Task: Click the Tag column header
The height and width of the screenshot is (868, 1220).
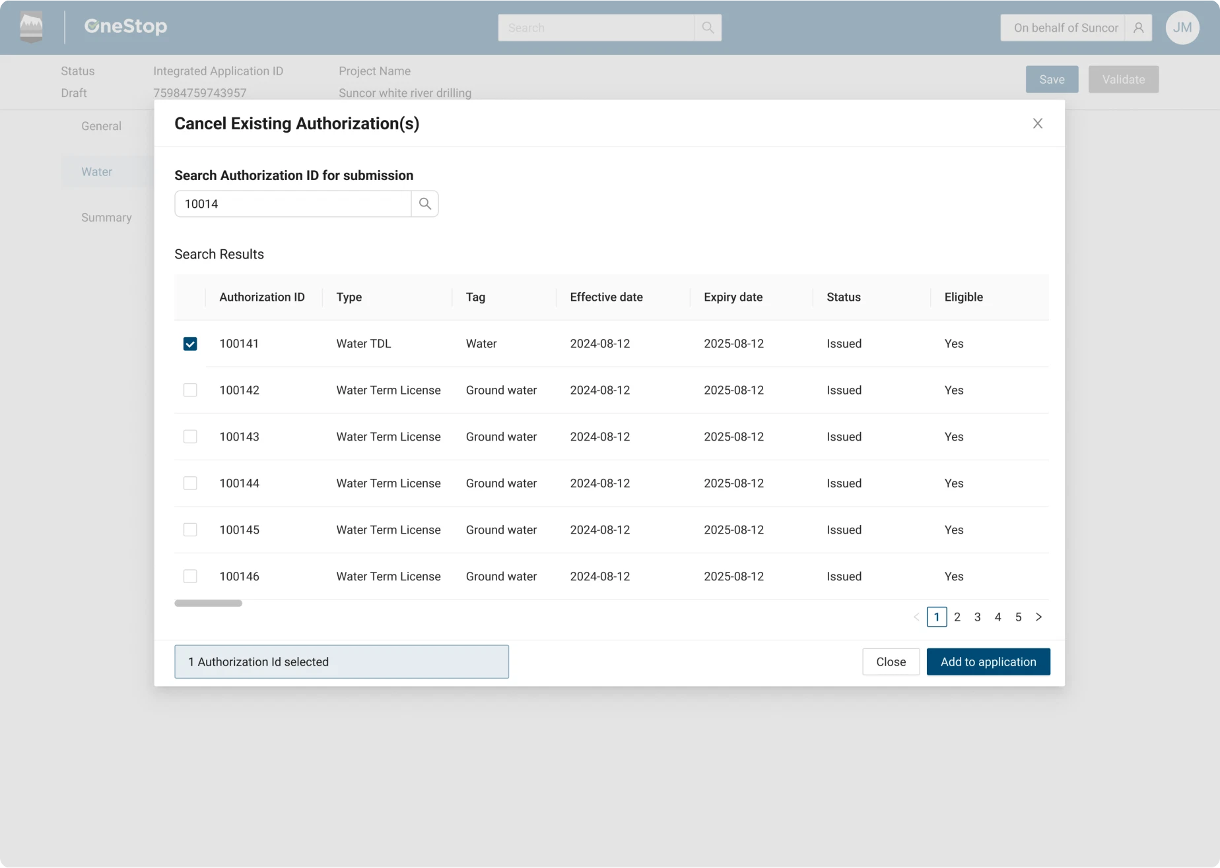Action: pyautogui.click(x=475, y=297)
